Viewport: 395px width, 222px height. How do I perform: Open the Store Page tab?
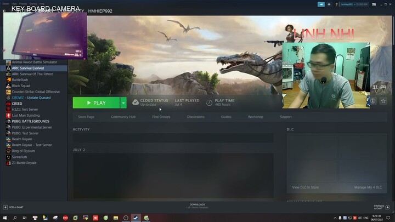click(x=86, y=117)
